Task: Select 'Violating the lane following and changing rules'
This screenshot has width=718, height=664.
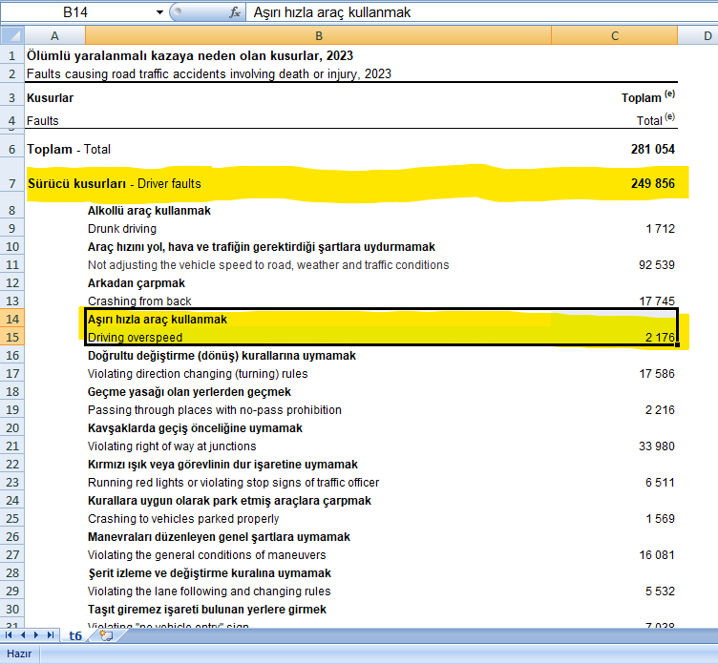Action: pyautogui.click(x=209, y=591)
